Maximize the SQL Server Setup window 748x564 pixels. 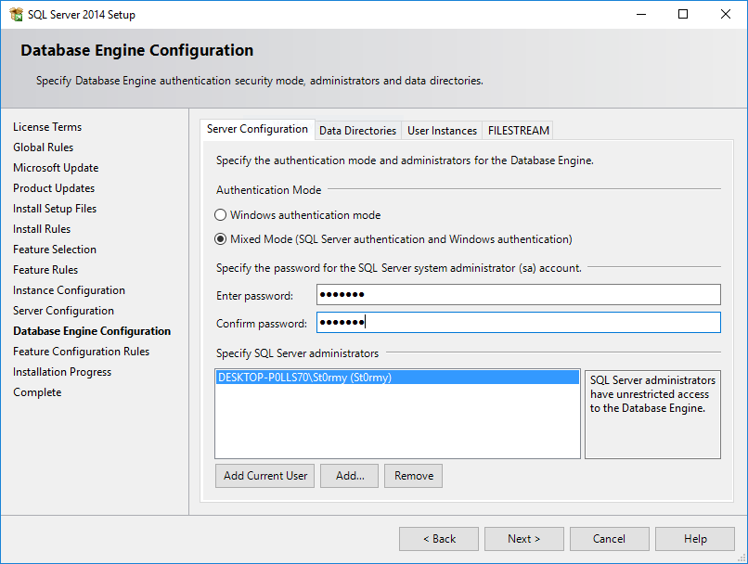(683, 14)
